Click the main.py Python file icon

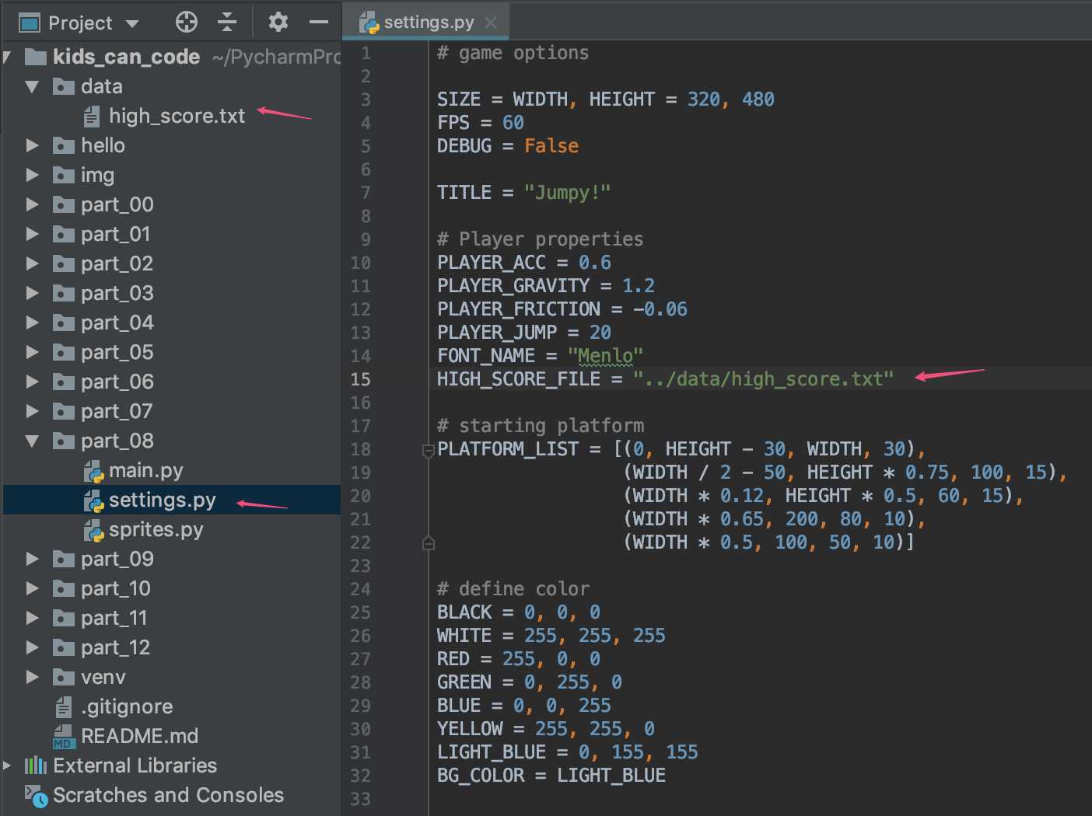93,471
